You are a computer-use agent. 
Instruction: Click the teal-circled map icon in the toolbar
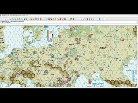[15, 19]
